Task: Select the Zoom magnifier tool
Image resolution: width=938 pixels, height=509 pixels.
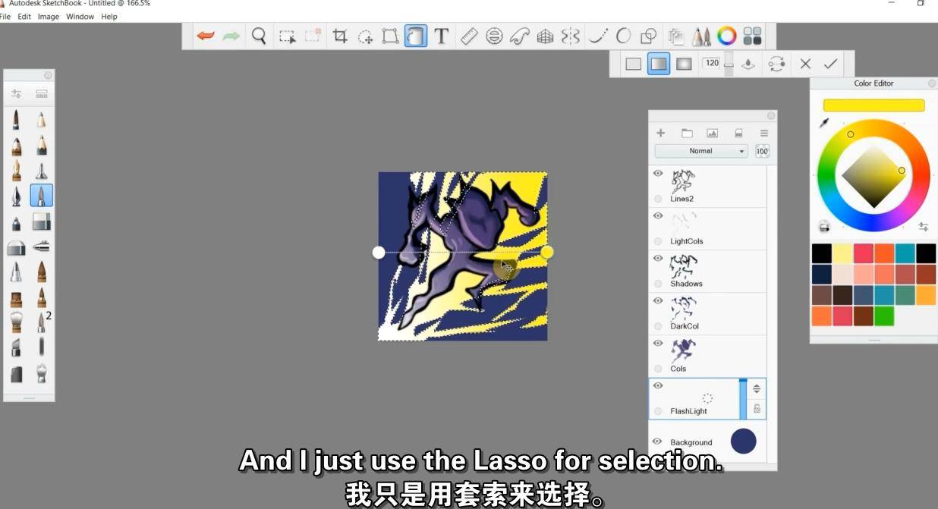Action: (259, 36)
